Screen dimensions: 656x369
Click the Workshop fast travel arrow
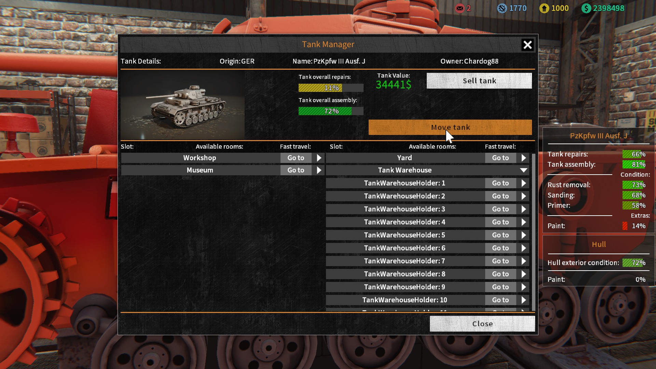tap(319, 158)
